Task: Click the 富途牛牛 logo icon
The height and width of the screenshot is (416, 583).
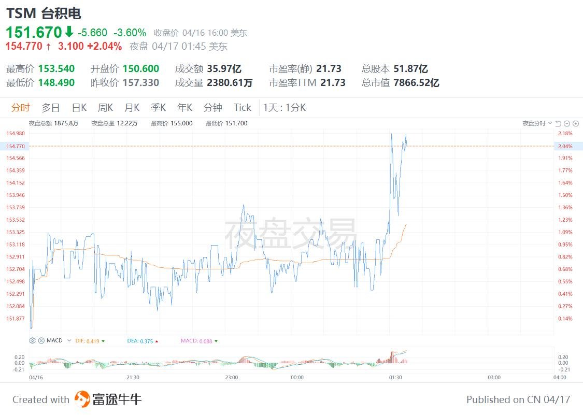Action: pos(82,399)
